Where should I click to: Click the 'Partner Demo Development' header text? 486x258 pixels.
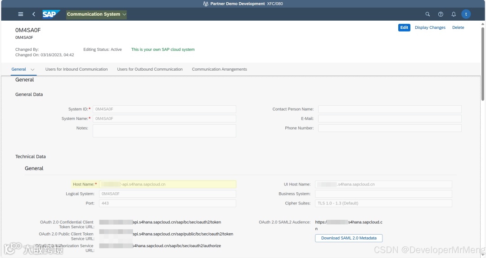[238, 4]
